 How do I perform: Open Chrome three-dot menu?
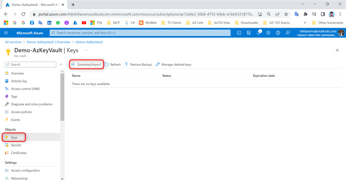click(340, 14)
